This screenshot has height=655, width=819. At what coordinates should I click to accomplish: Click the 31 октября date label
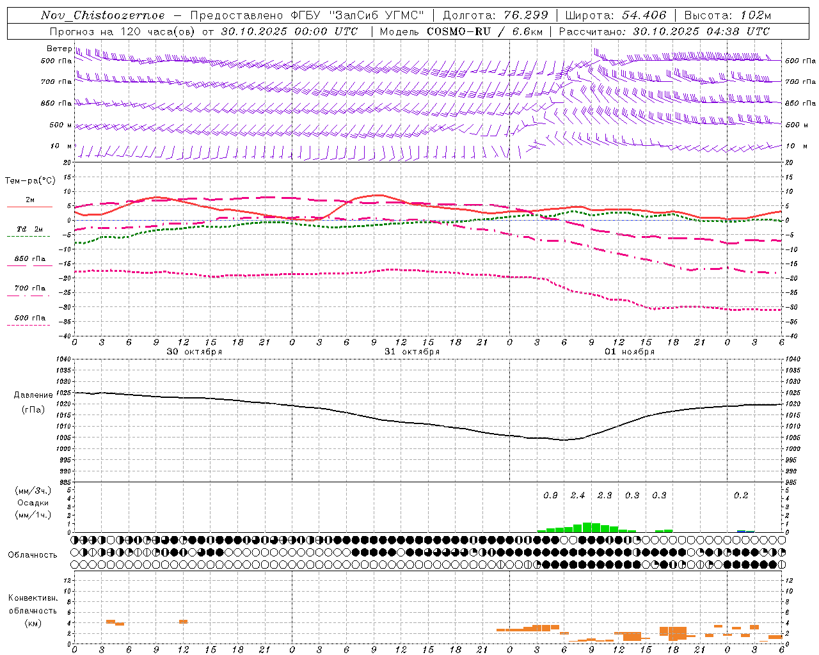pos(412,352)
